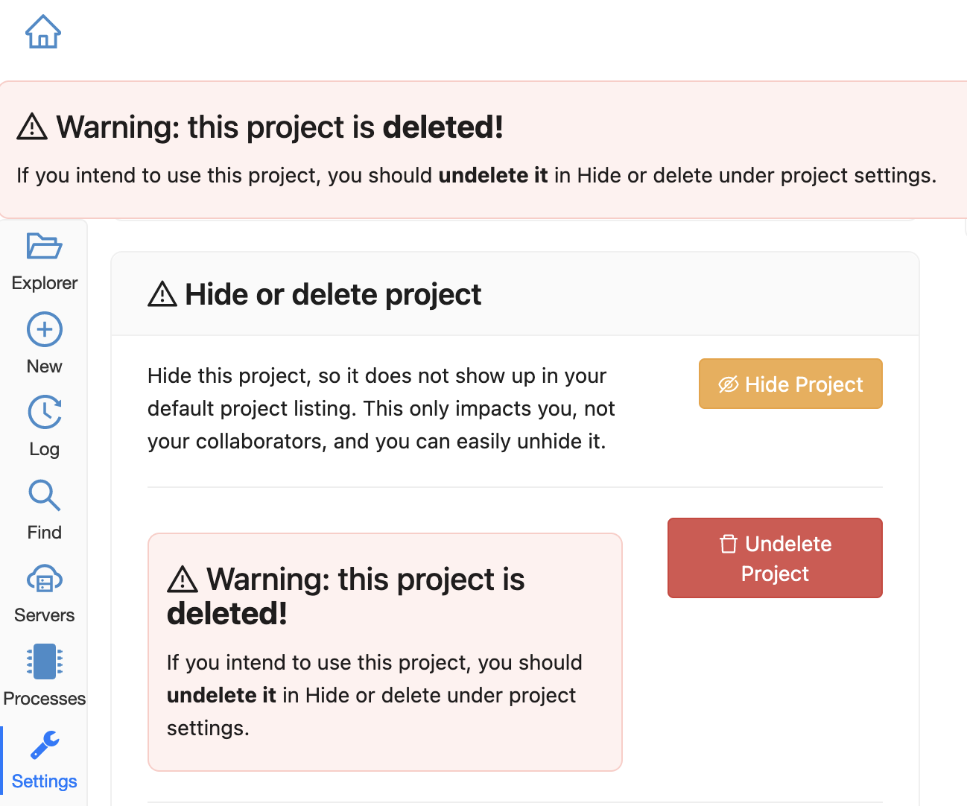Click the top banner's "Warning: this project is deleted!" heading

tap(279, 127)
